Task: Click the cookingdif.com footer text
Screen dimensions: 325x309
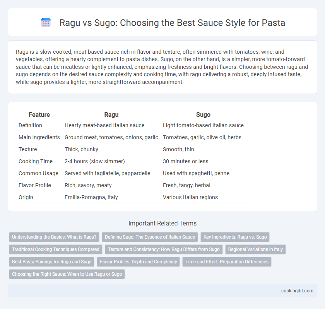Action: [x=297, y=291]
